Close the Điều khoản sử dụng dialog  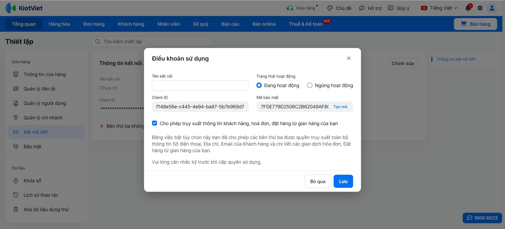click(349, 58)
